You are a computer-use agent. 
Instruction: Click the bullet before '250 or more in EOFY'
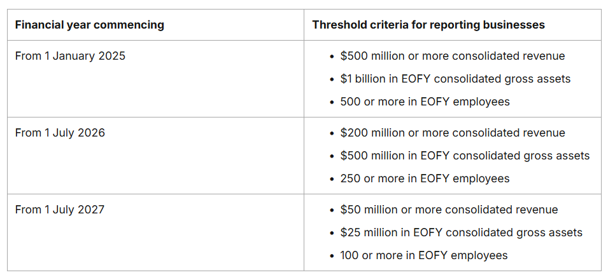[332, 179]
